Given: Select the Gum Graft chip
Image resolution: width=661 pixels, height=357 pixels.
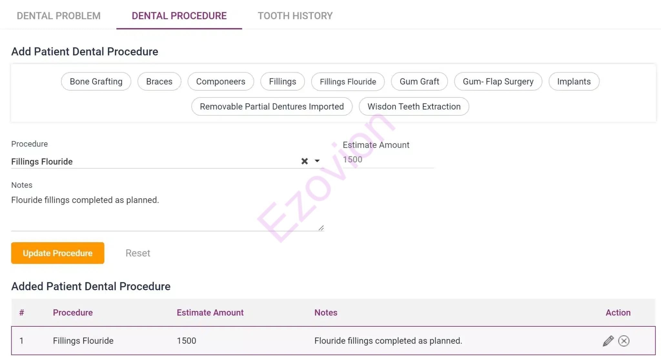Looking at the screenshot, I should 419,82.
